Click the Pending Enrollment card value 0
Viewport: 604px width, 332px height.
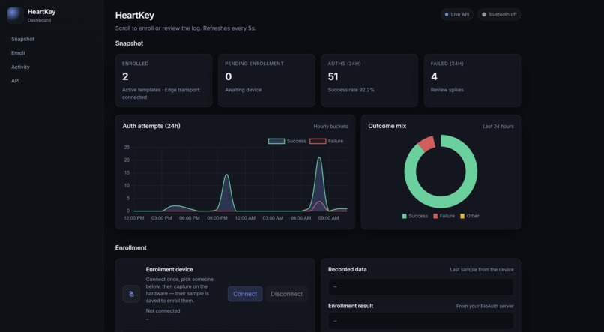(x=229, y=76)
